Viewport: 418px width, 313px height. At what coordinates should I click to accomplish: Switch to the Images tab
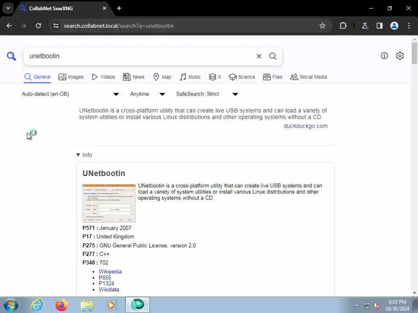(71, 77)
